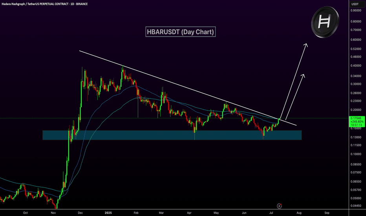Click the 2025 year label on time axis
The height and width of the screenshot is (216, 366).
coord(108,213)
